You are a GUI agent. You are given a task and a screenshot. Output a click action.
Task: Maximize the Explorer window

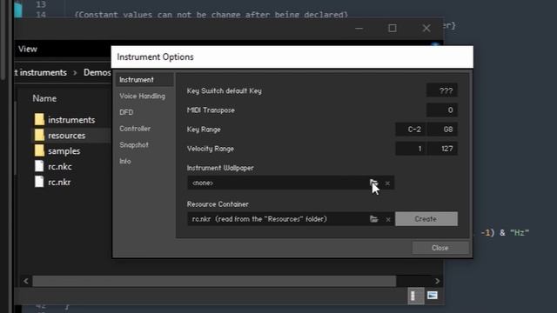[393, 28]
